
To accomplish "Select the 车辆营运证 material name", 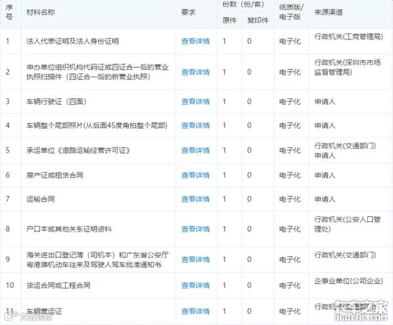I will pos(44,311).
